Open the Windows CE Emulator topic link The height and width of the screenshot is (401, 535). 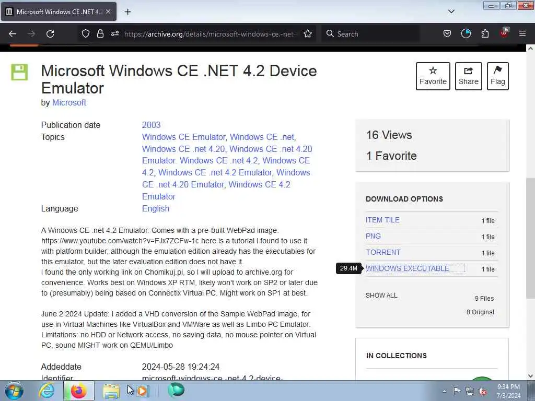click(x=183, y=137)
